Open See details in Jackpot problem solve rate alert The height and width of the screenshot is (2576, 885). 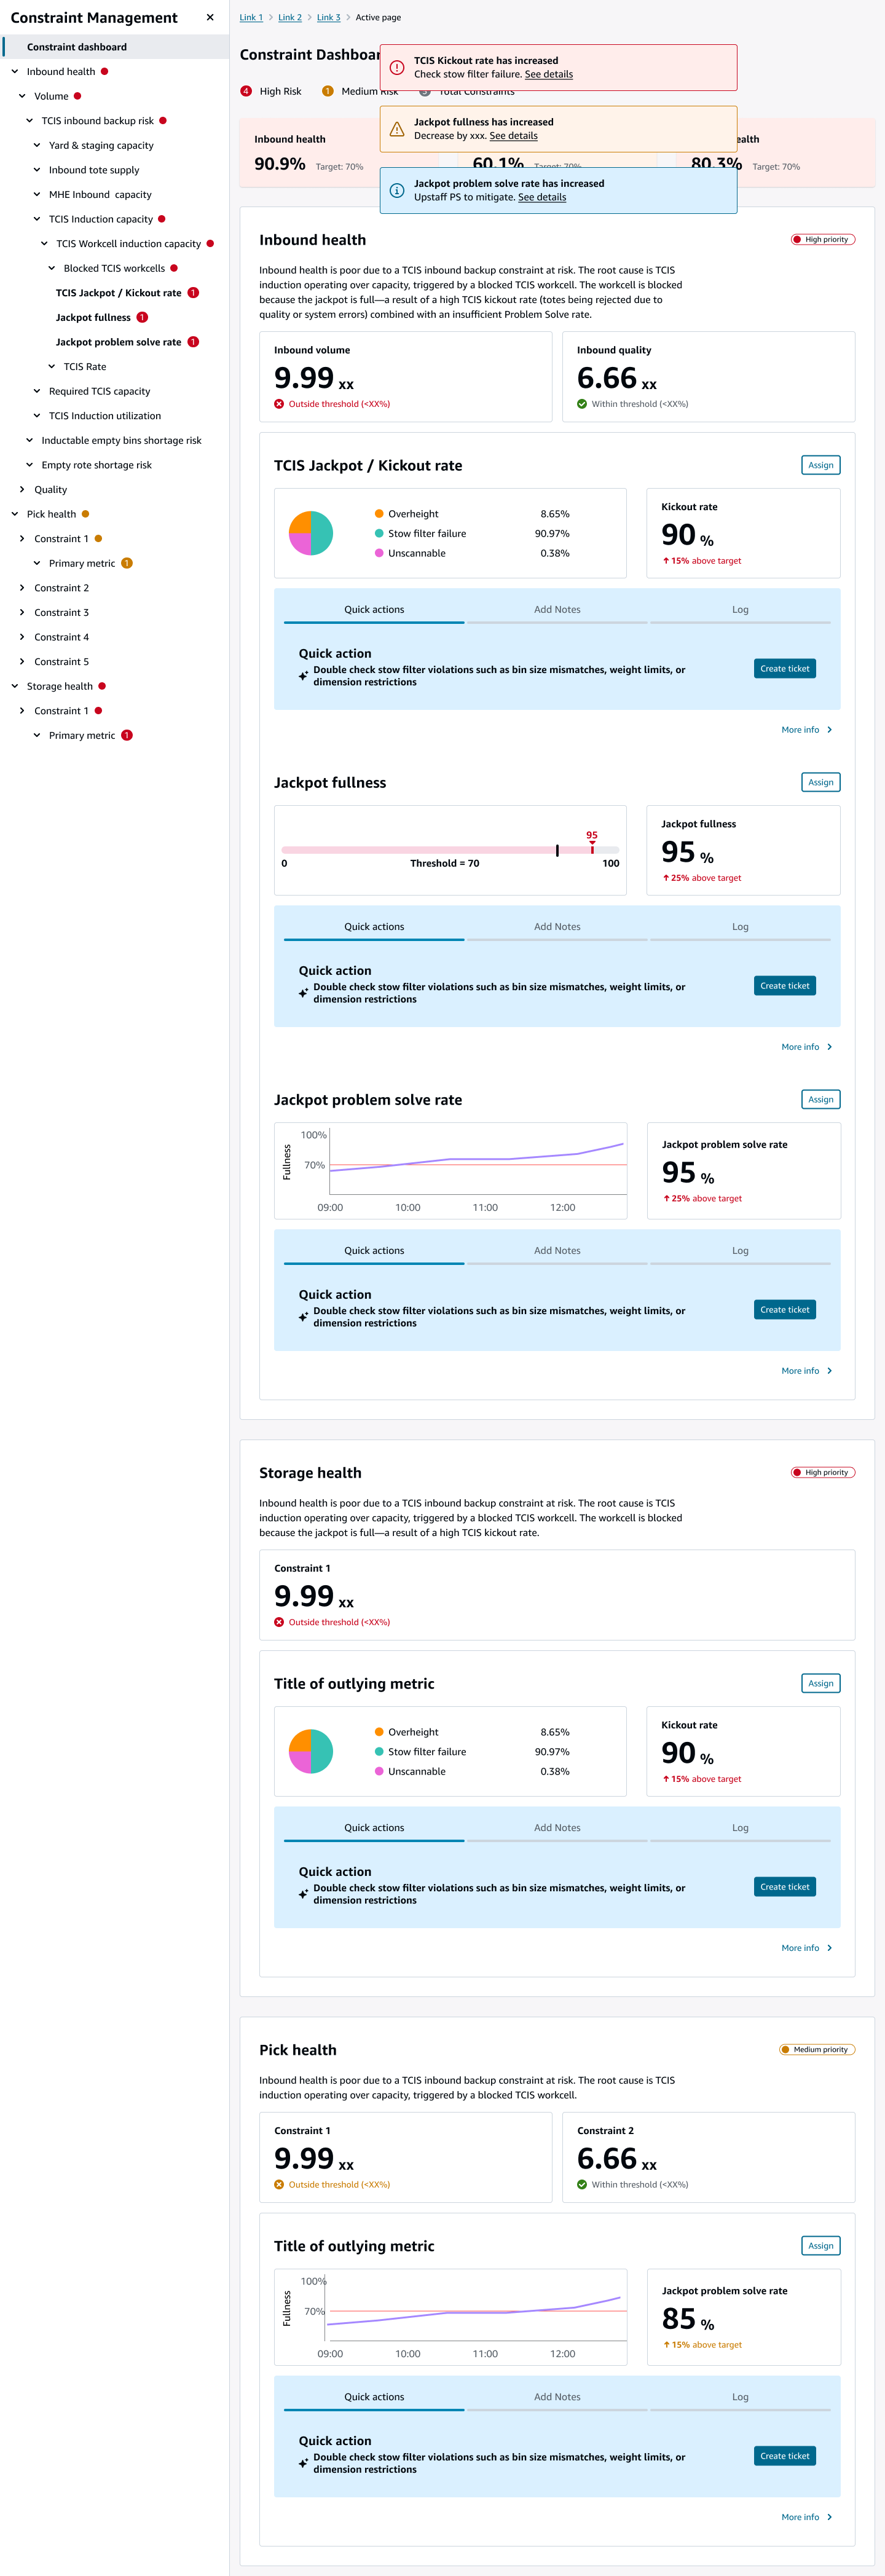click(x=542, y=197)
